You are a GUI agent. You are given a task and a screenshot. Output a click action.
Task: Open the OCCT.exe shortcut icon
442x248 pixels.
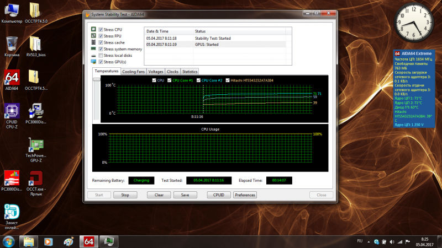click(36, 179)
